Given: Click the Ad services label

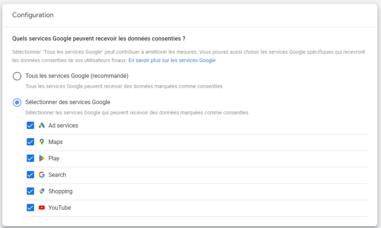Looking at the screenshot, I should [x=63, y=126].
